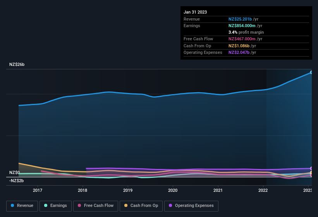Click the NZ$854.000m earnings value
Image resolution: width=318 pixels, height=217 pixels.
pos(242,26)
